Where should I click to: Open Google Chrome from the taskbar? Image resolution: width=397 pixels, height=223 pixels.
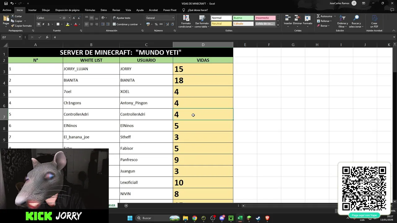(194, 218)
